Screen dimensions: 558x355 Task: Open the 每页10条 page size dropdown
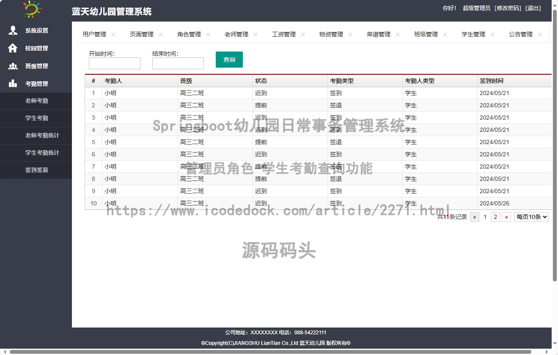531,217
